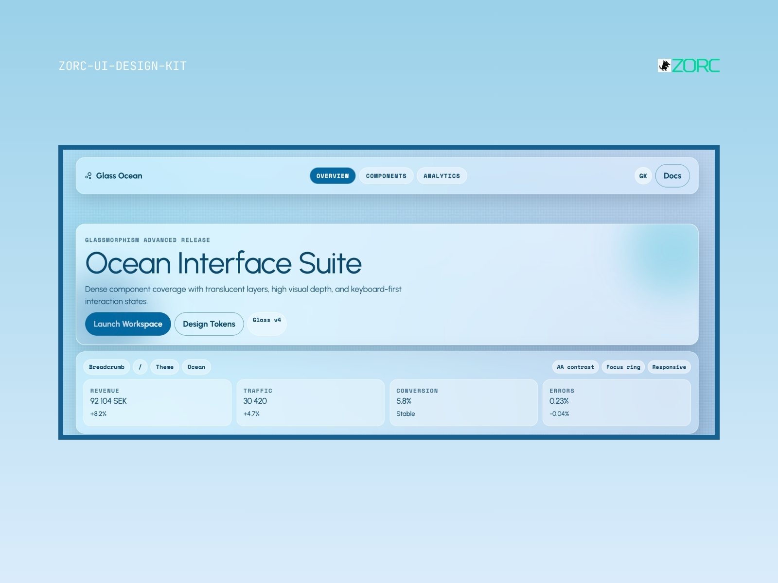Image resolution: width=778 pixels, height=583 pixels.
Task: Click the +4.7% traffic change
Action: click(251, 414)
